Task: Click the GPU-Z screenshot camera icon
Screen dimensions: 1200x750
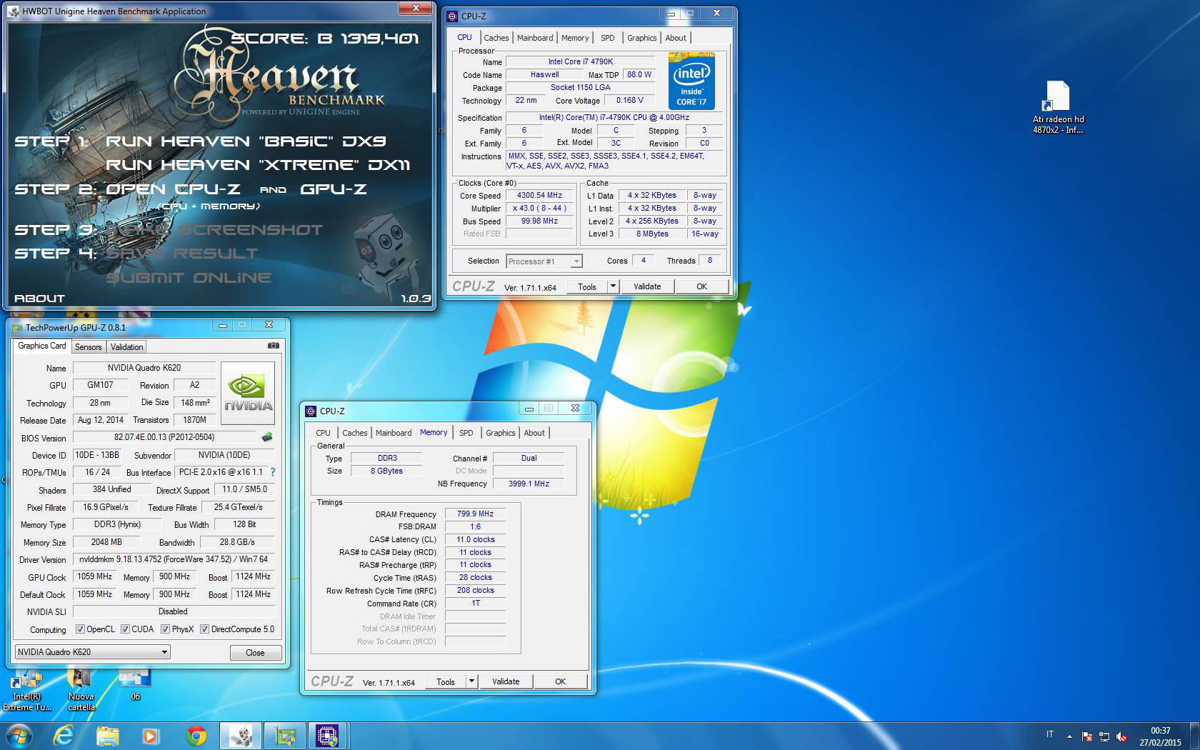Action: click(x=273, y=346)
